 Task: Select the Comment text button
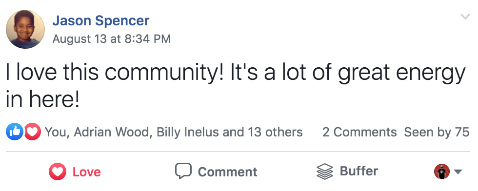click(227, 172)
